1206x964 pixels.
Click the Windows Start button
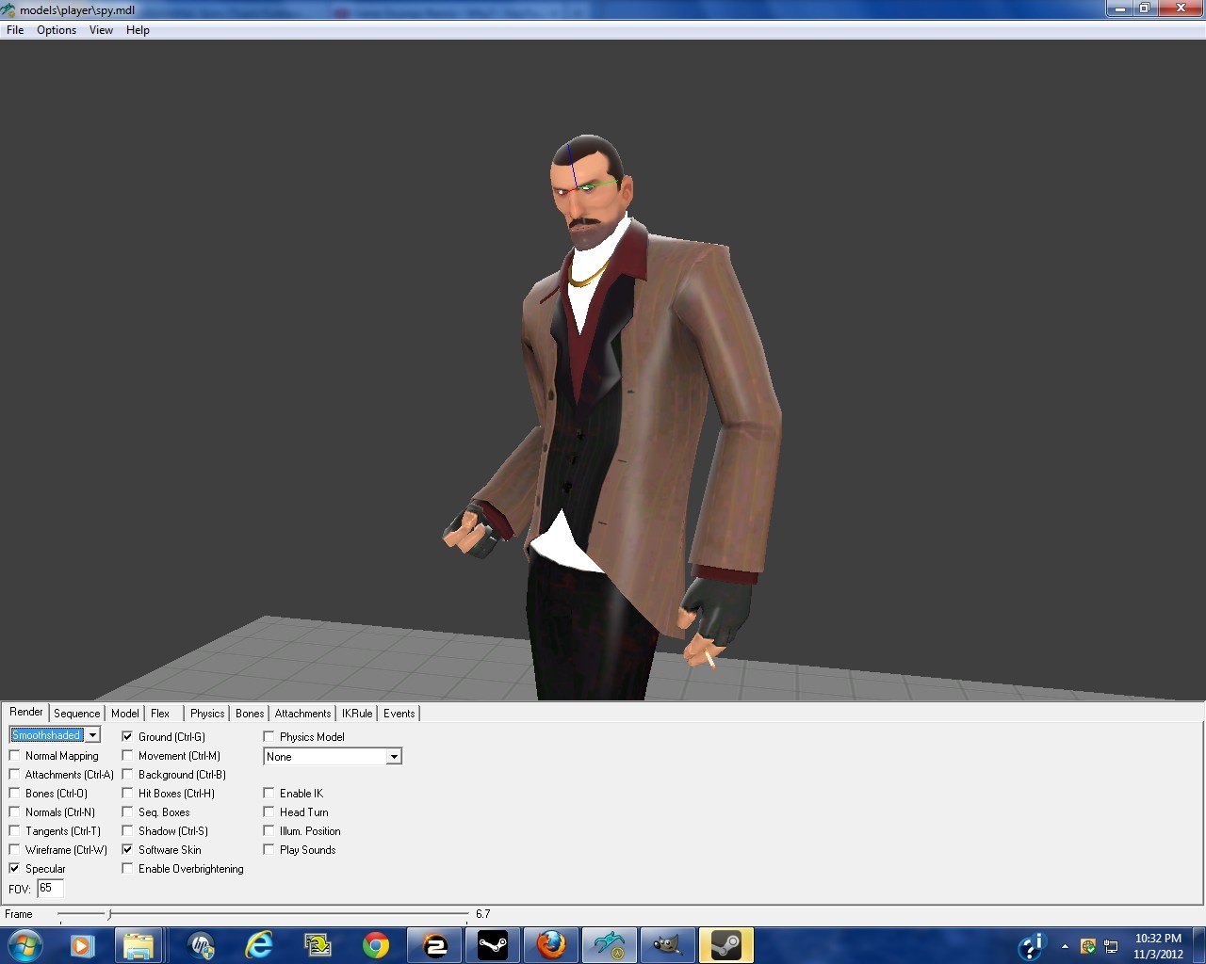point(25,944)
